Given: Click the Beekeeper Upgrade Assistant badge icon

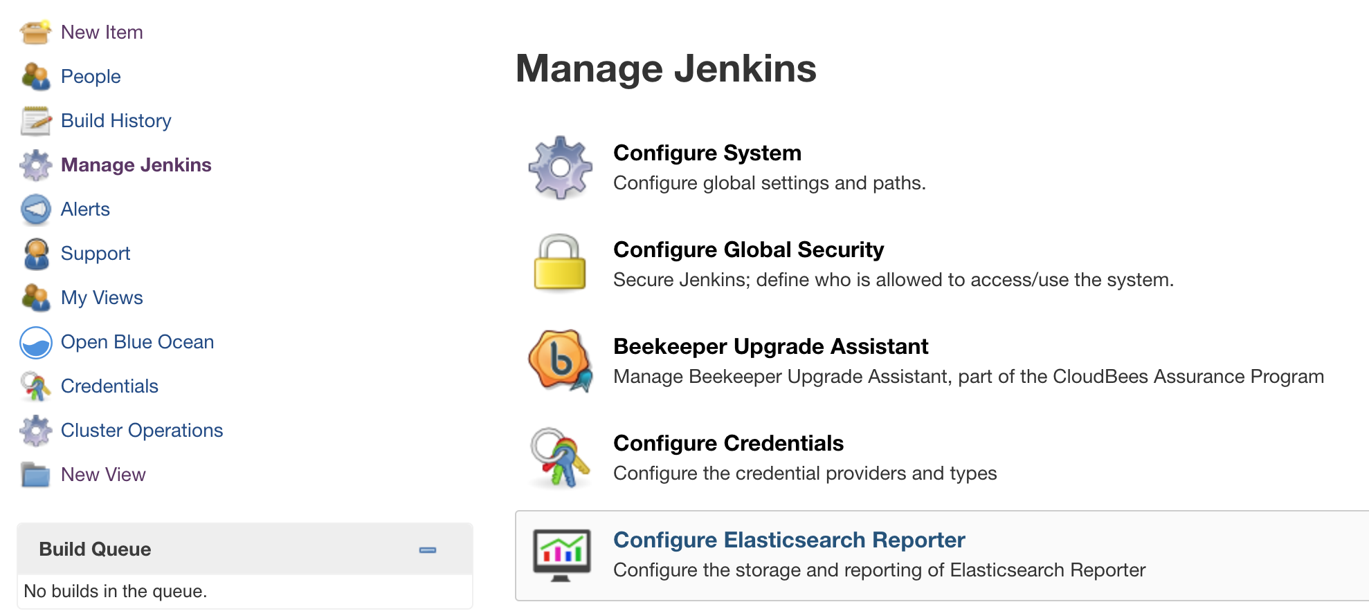Looking at the screenshot, I should coord(561,360).
